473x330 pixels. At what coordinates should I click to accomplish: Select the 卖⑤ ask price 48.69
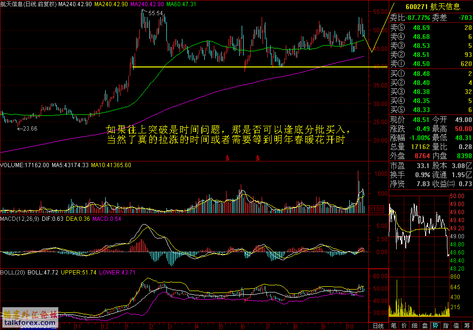coord(421,28)
